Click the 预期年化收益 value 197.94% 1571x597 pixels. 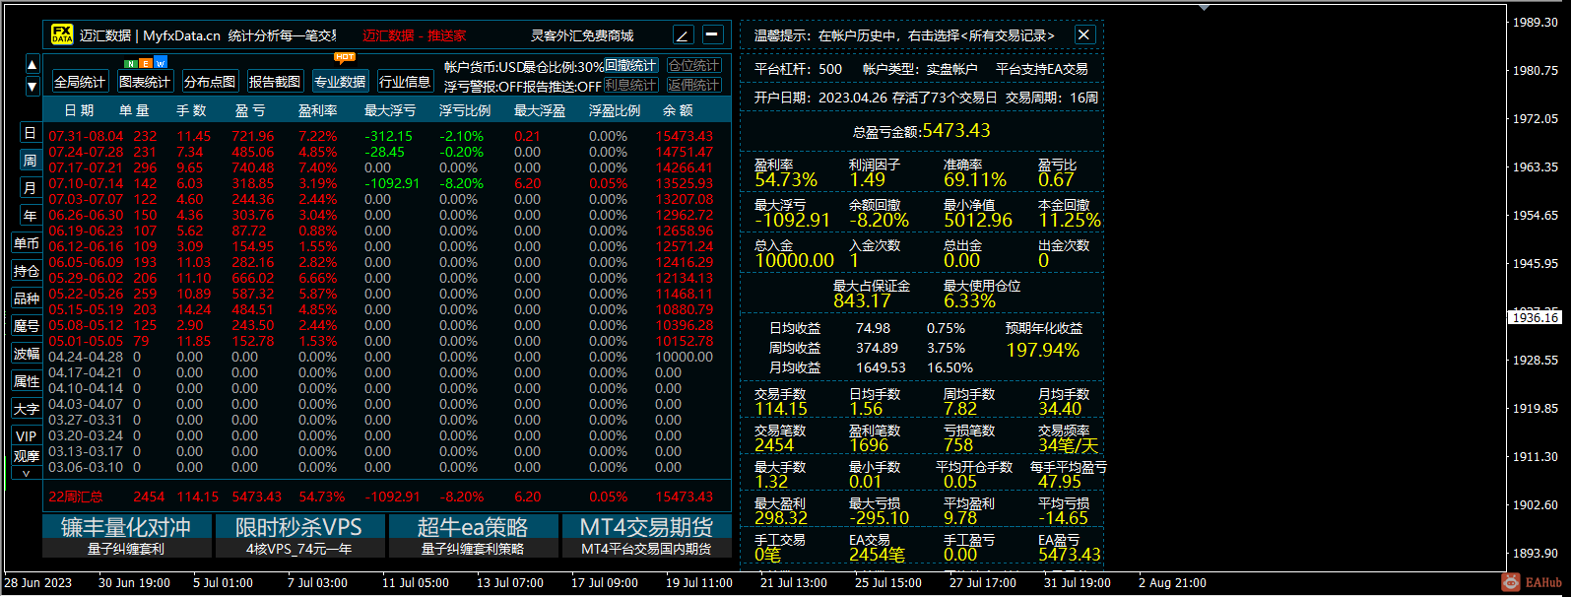point(1042,350)
